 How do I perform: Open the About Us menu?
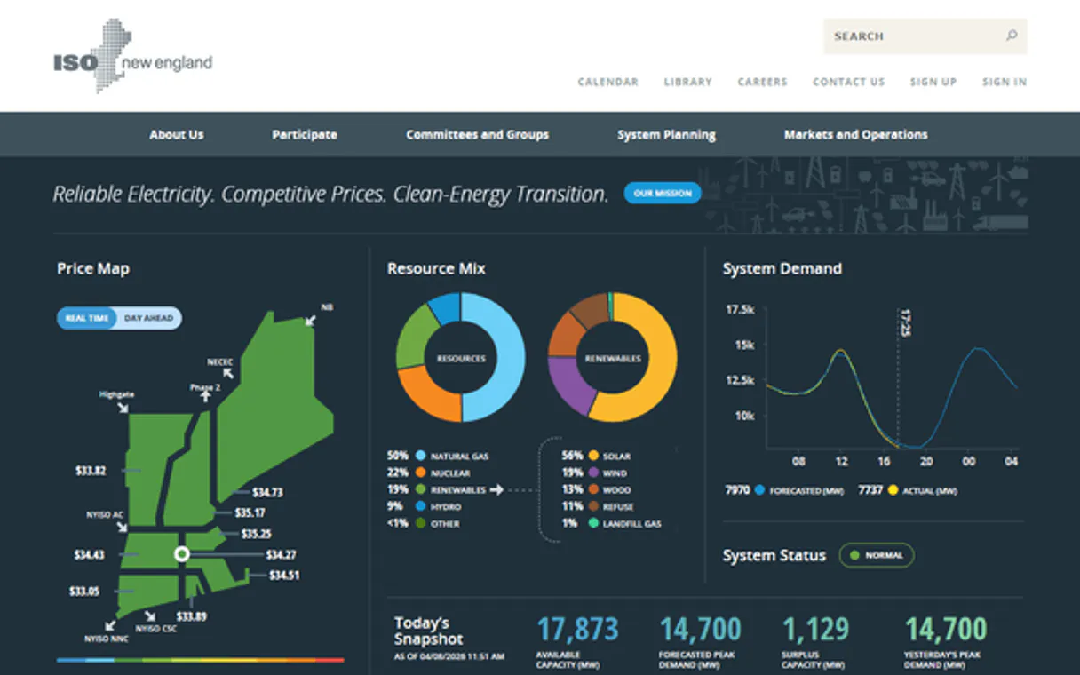[x=176, y=135]
